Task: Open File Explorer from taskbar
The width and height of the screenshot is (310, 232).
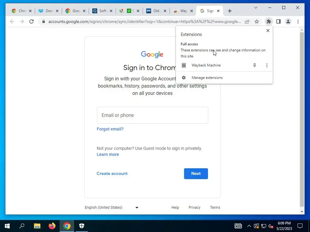Action: coord(37,226)
